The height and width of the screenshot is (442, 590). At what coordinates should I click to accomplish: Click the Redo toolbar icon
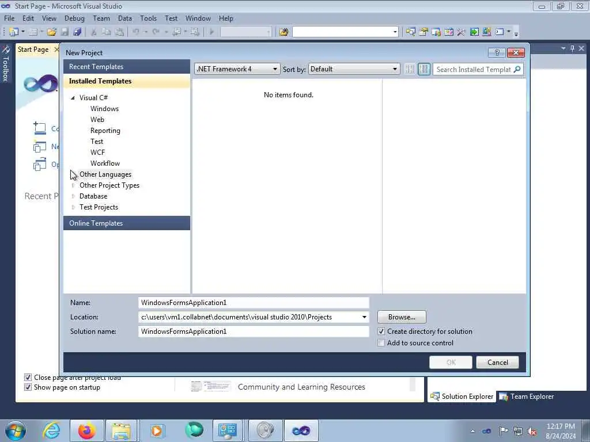click(156, 32)
